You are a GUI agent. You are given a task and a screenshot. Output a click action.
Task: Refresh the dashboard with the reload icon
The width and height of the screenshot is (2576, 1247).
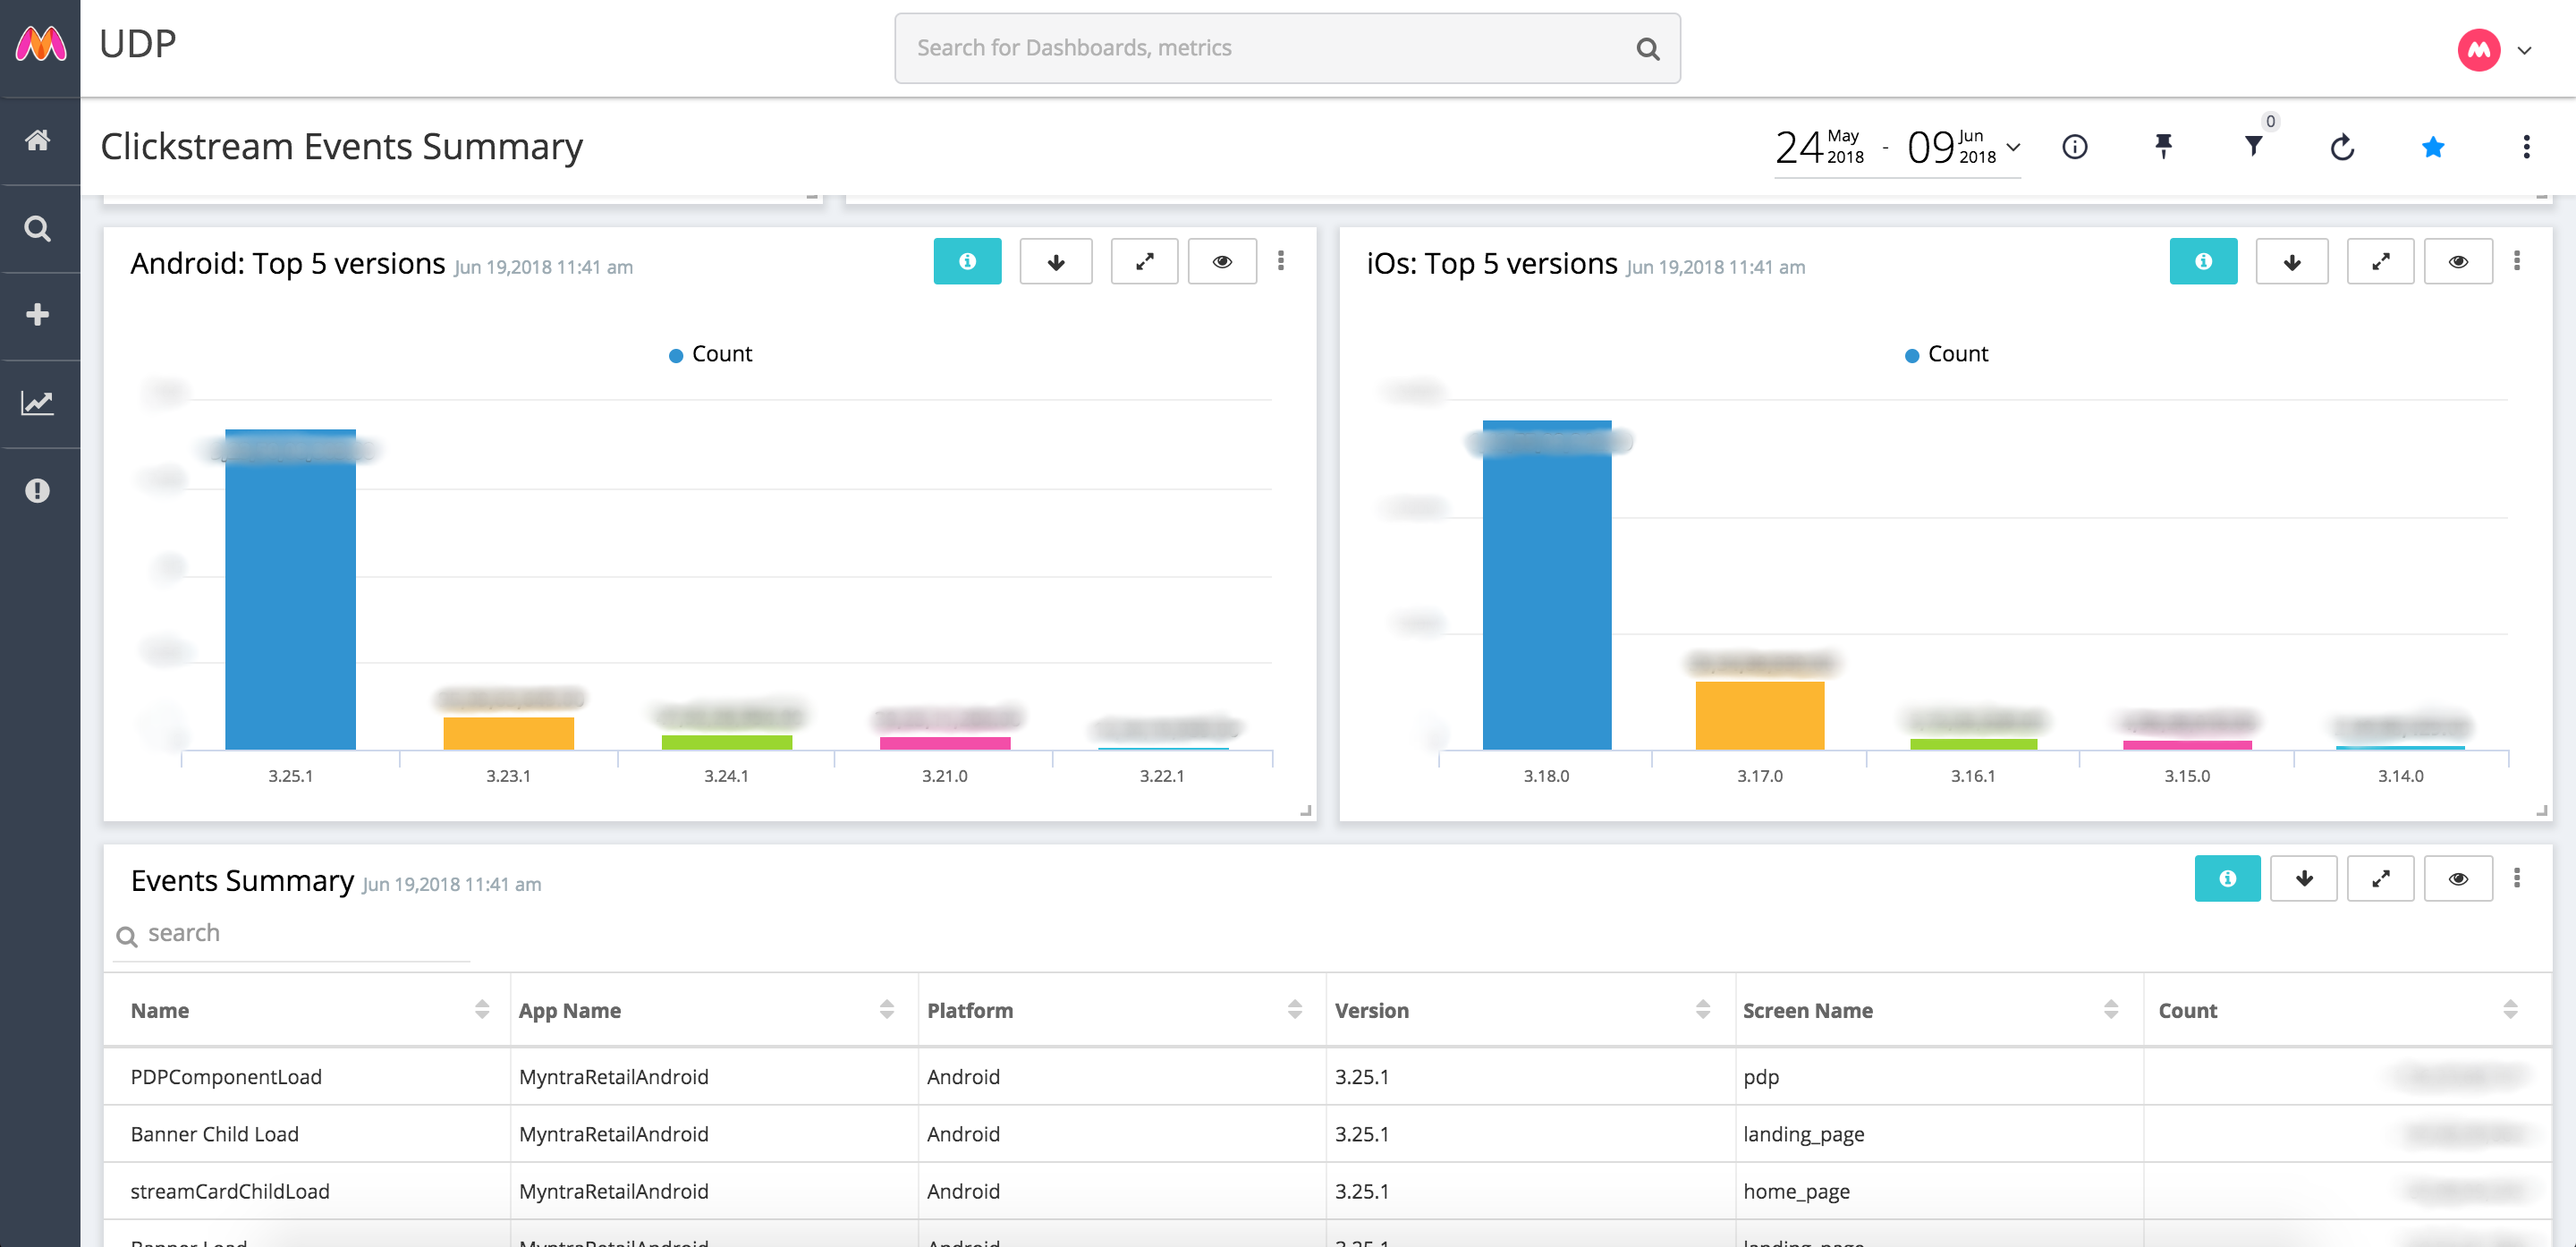(2342, 148)
